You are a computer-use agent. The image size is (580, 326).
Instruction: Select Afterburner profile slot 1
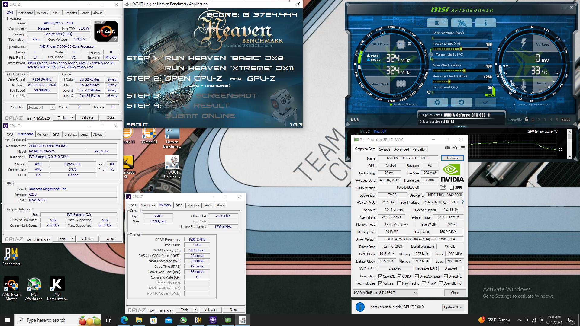[x=533, y=120]
